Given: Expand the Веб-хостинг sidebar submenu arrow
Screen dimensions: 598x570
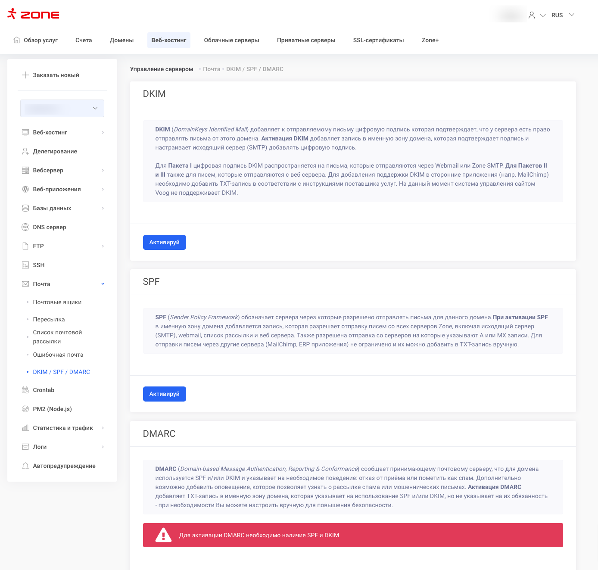Looking at the screenshot, I should click(x=103, y=132).
